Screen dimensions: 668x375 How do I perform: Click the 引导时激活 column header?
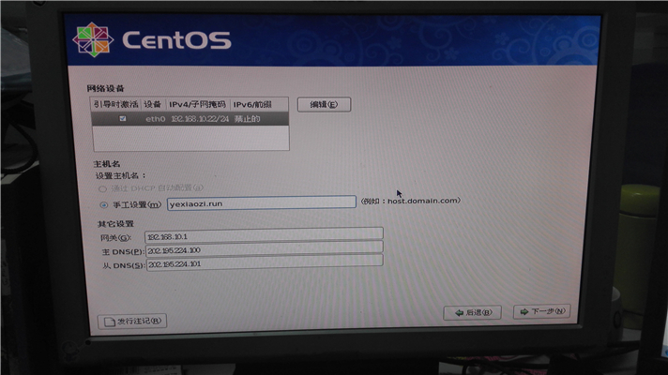tap(115, 104)
